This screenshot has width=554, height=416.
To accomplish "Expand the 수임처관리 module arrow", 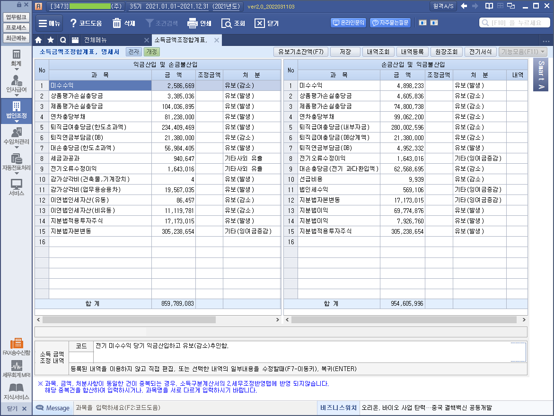I will coord(16,147).
